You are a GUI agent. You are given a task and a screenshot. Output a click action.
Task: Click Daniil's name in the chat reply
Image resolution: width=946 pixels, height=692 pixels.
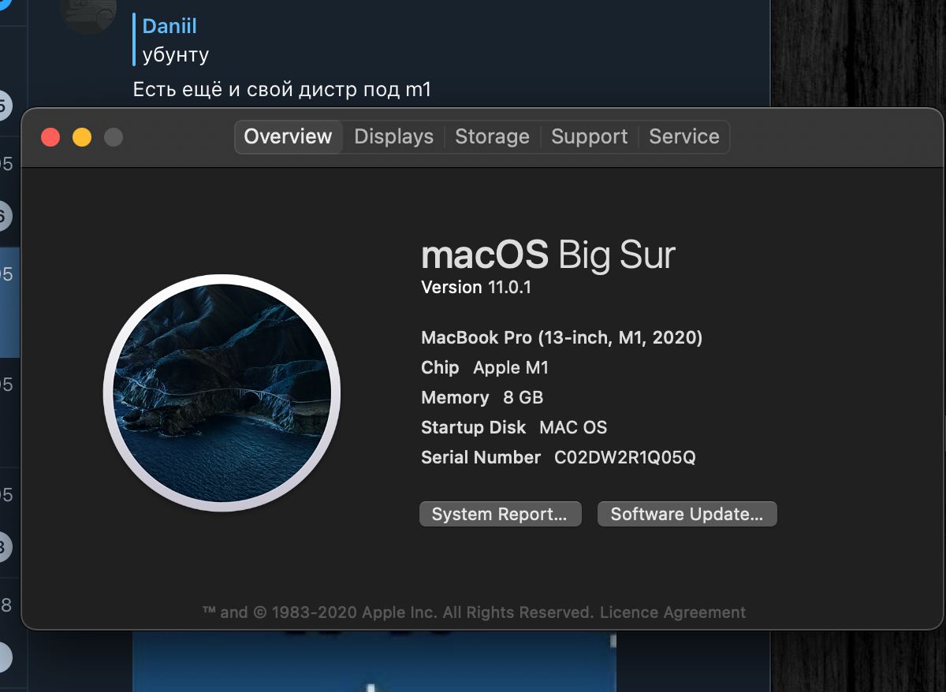pyautogui.click(x=169, y=26)
